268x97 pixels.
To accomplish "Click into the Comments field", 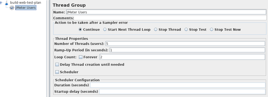I will tap(170, 18).
